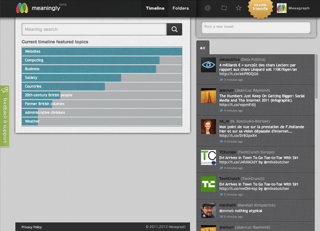Screen dimensions: 320x231
Task: Click Twitter bird in TCEurope tweet
Action: (x=221, y=168)
